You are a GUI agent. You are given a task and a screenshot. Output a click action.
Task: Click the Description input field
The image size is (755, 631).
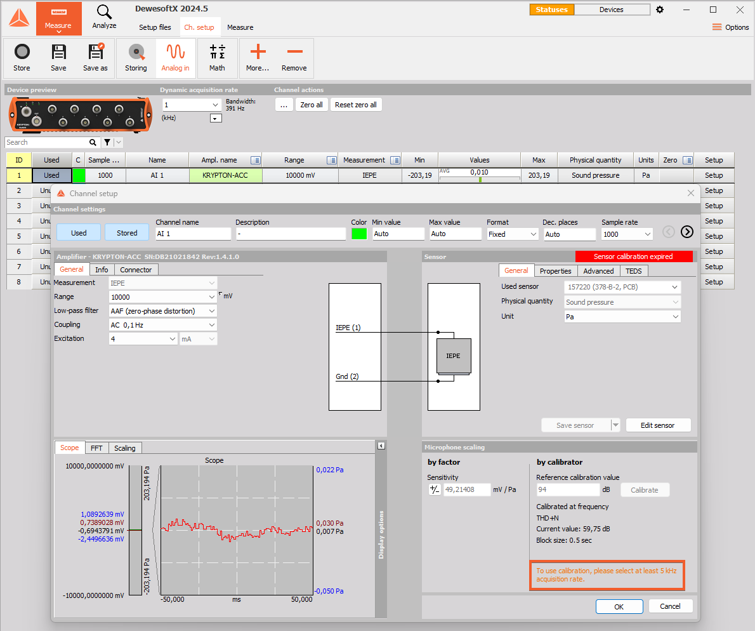coord(291,234)
